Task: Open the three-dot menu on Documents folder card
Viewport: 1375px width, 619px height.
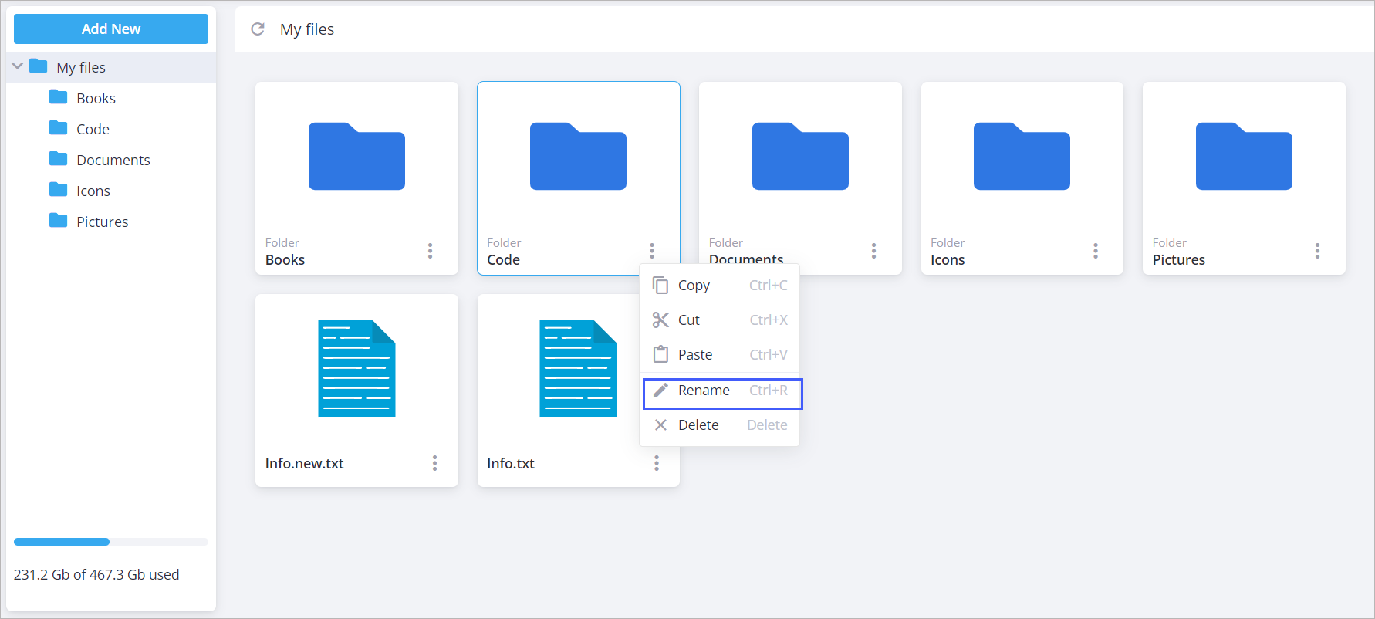Action: (x=873, y=251)
